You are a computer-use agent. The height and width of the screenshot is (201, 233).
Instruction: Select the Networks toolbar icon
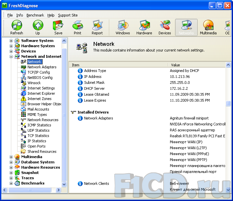pos(186,28)
